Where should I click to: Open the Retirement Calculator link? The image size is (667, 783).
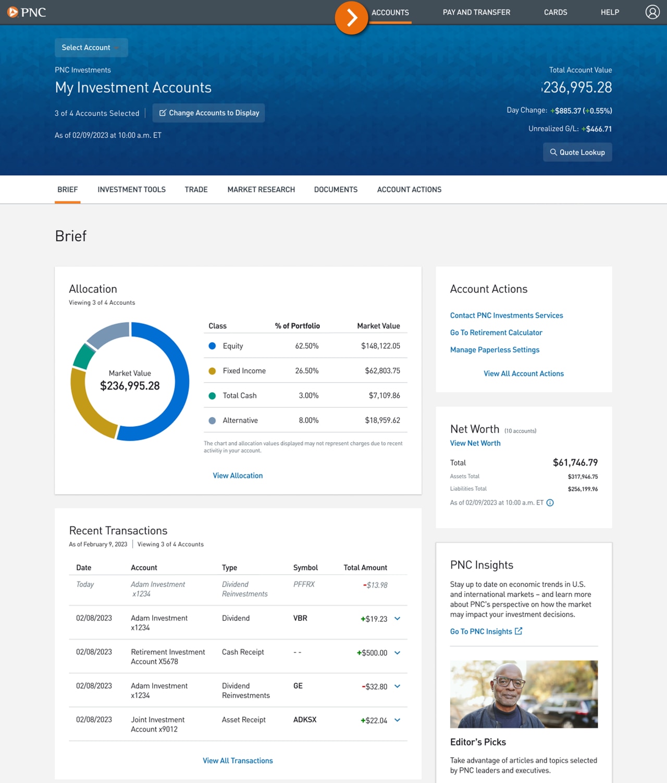[x=496, y=332]
